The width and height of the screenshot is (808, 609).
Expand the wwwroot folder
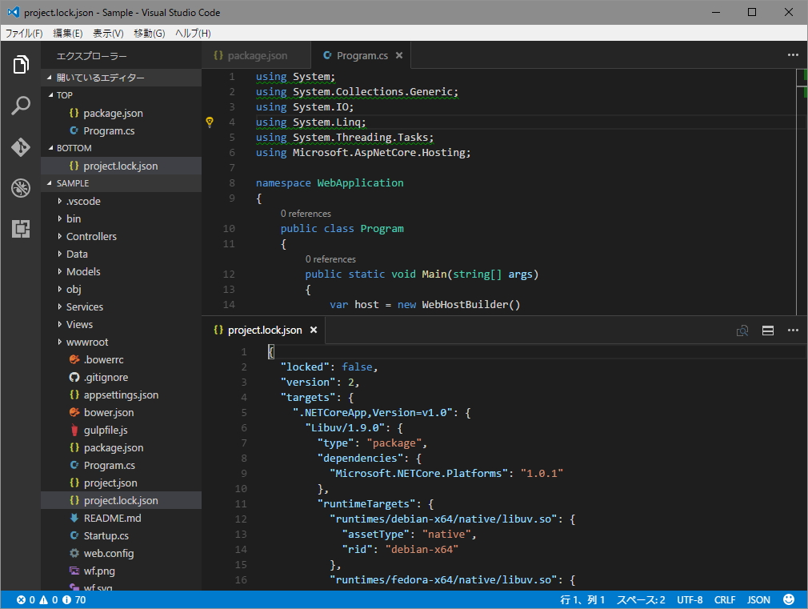coord(86,342)
